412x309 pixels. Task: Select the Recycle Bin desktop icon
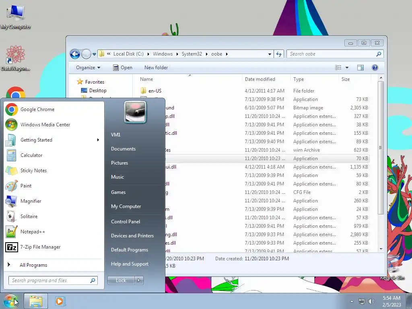[x=392, y=267]
